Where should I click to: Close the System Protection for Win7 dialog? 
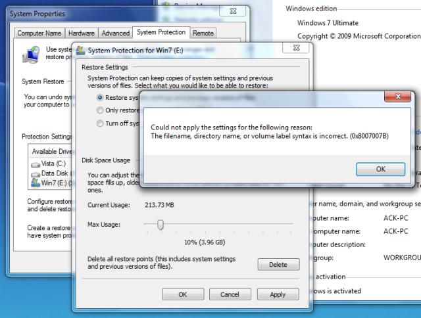point(296,48)
